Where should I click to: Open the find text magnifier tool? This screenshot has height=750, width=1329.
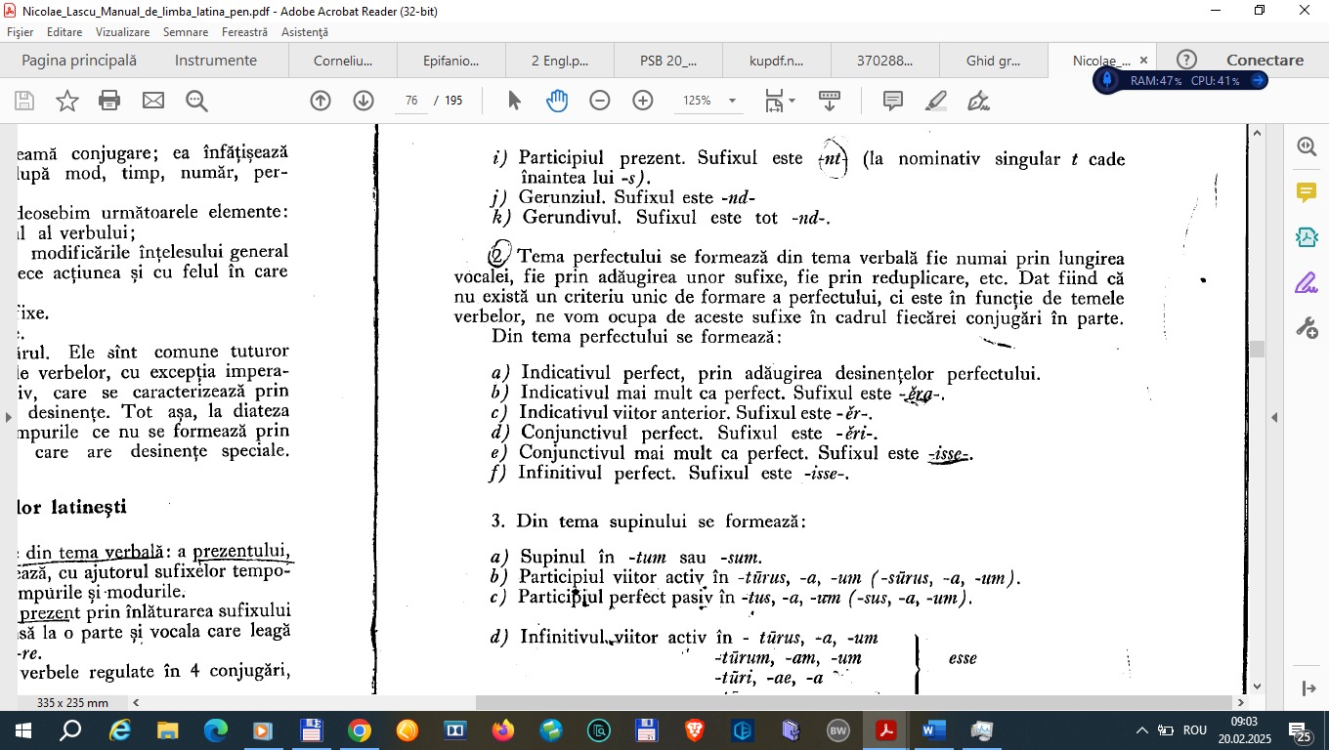[x=196, y=101]
